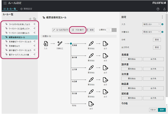Image resolution: width=168 pixels, height=114 pixels.
Task: Select rule ファイル形式を変換して出力
Action: (20, 24)
